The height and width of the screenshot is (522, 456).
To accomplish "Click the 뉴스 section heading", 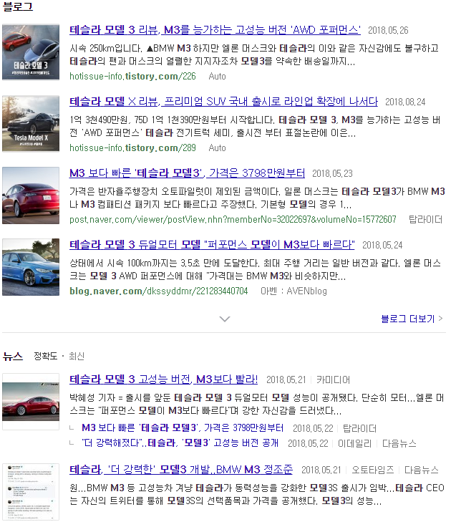I will pyautogui.click(x=13, y=356).
